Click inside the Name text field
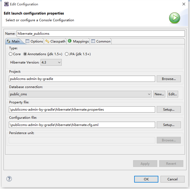This screenshot has height=189, width=190. (101, 34)
